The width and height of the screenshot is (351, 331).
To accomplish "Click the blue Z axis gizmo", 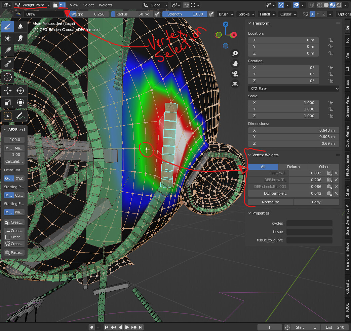I will (225, 24).
